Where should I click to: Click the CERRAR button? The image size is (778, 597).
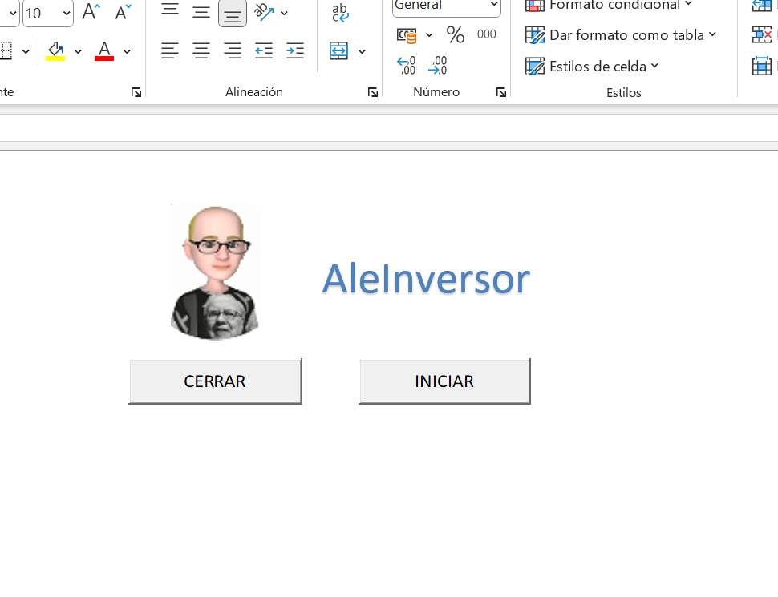215,381
